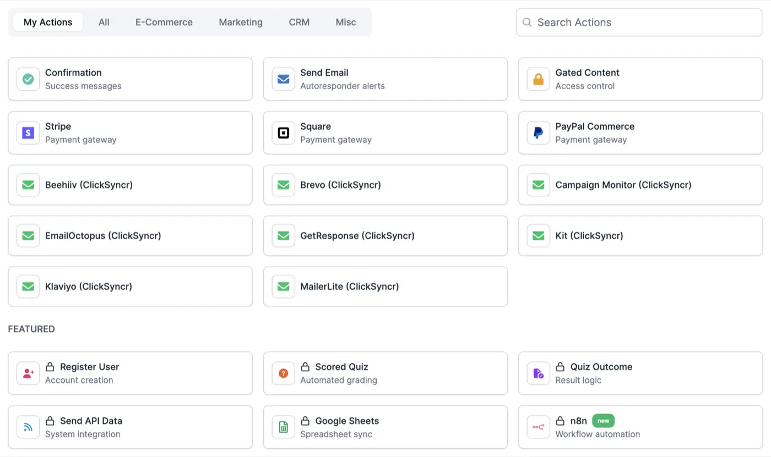Image resolution: width=771 pixels, height=457 pixels.
Task: Click the Account creation subtitle
Action: click(x=79, y=380)
